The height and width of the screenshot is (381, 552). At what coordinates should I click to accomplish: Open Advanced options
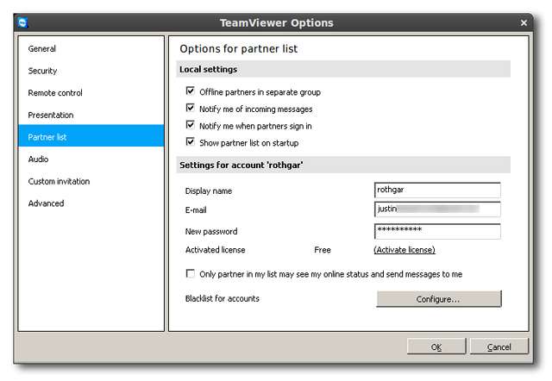(46, 203)
